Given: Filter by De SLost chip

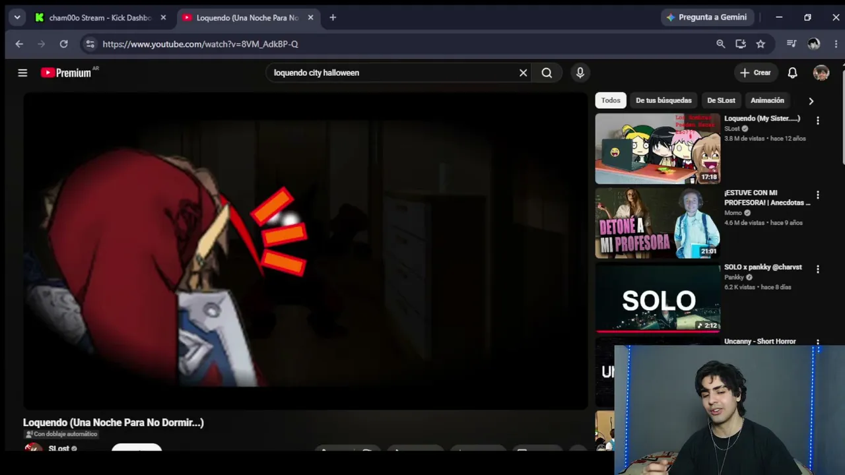Looking at the screenshot, I should (721, 100).
